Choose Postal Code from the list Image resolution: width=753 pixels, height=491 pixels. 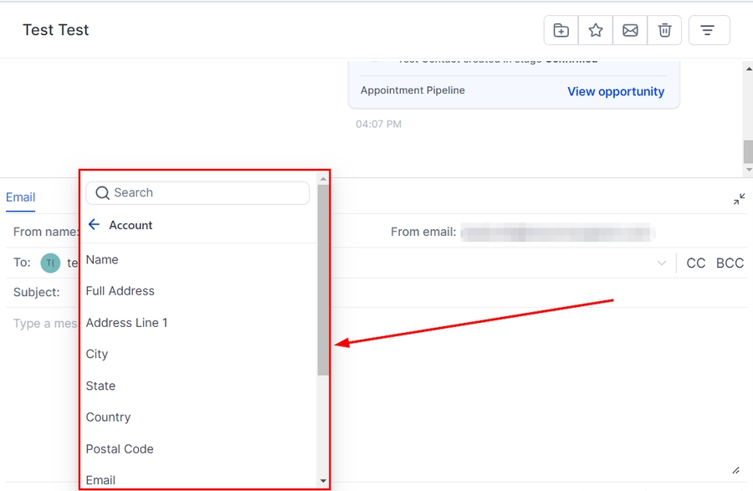120,449
